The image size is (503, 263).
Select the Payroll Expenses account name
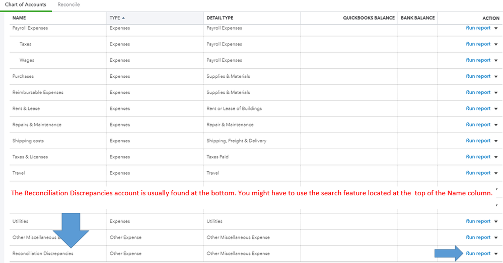click(30, 28)
